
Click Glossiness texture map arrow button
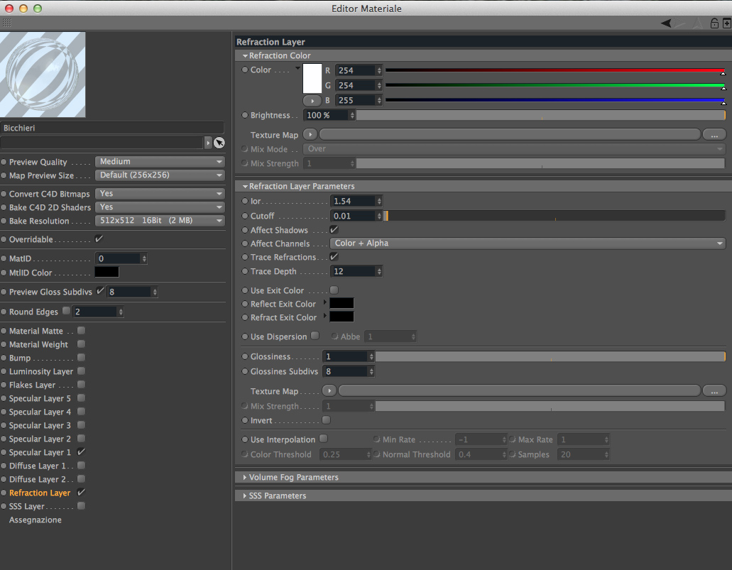point(329,390)
